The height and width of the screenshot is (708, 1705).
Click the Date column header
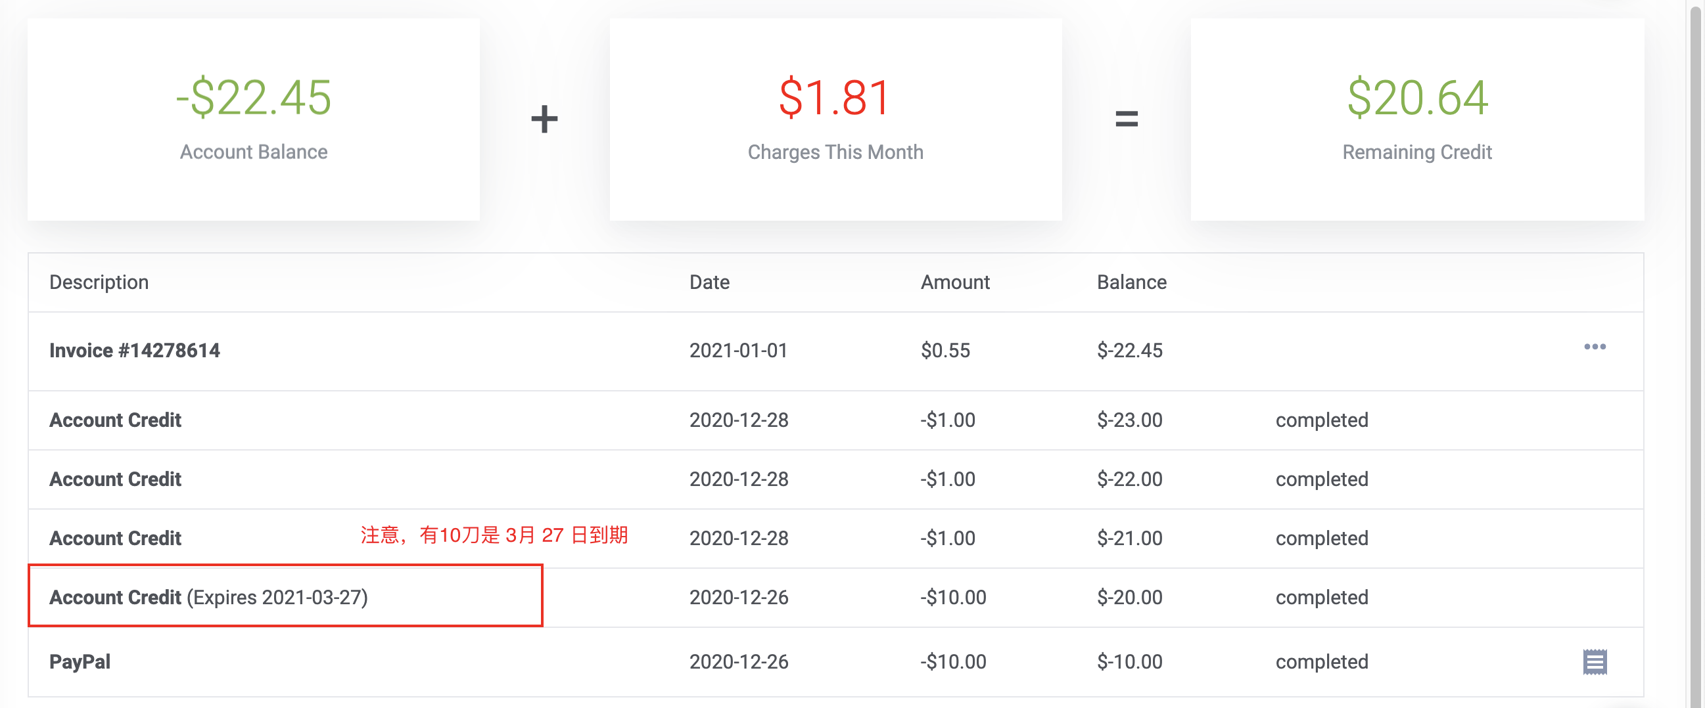[x=709, y=282]
